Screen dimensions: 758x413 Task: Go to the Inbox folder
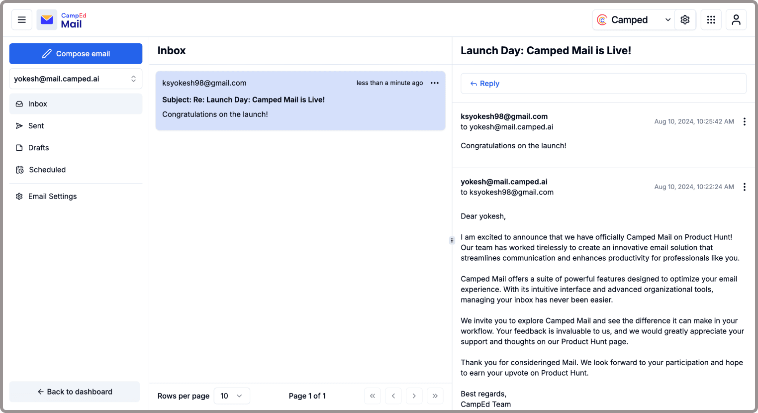pyautogui.click(x=76, y=104)
